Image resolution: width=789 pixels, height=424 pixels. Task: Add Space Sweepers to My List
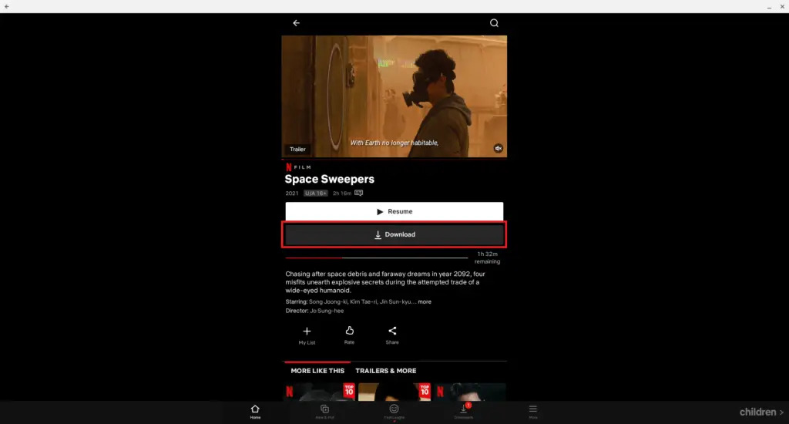[x=307, y=335]
